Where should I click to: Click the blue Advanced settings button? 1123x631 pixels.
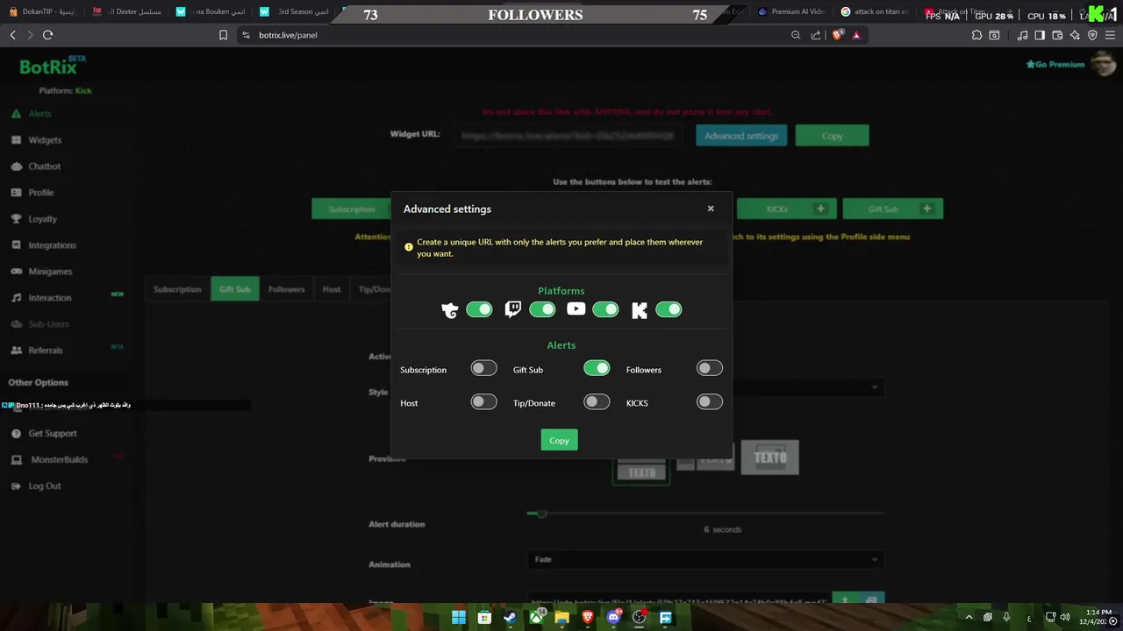click(x=741, y=136)
